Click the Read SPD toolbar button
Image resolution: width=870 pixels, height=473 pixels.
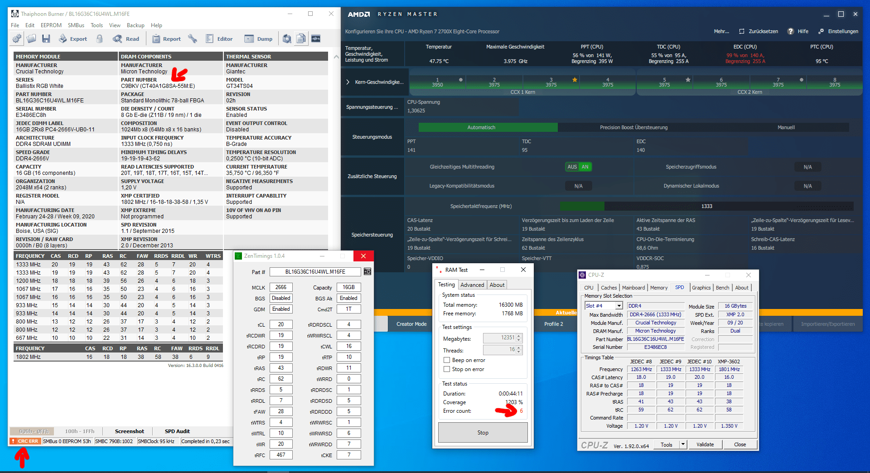click(x=126, y=39)
